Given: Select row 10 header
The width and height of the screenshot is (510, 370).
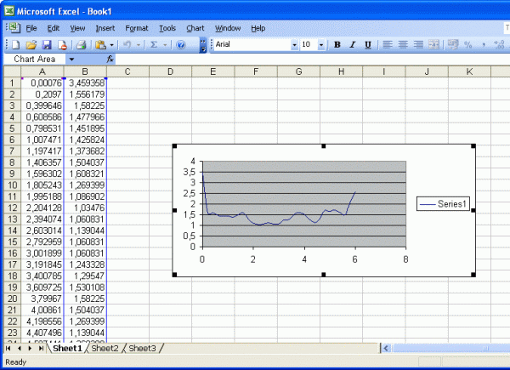Looking at the screenshot, I should point(12,185).
